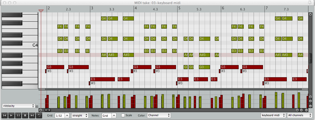Open the Color Channel dropdown
315x120 pixels.
[159, 115]
